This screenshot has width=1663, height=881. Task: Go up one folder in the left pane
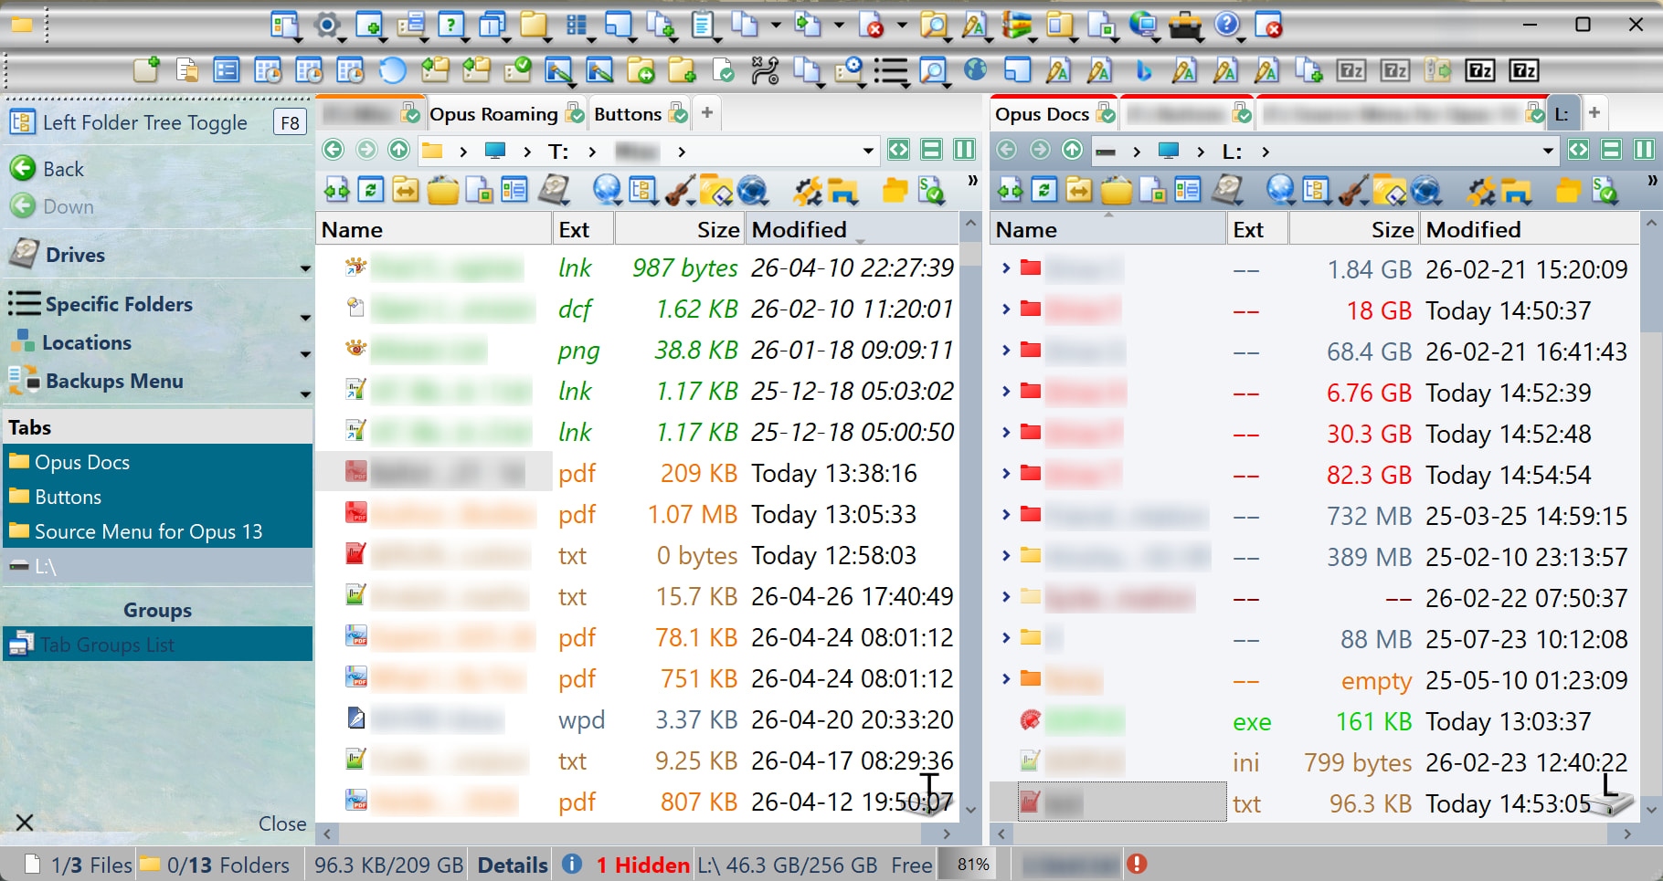(398, 151)
